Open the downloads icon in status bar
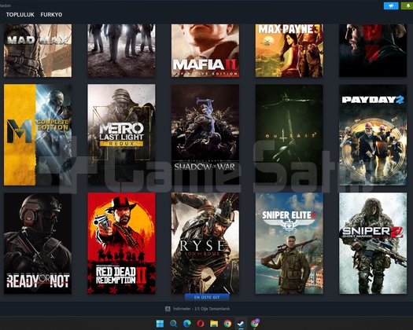 tap(168, 309)
